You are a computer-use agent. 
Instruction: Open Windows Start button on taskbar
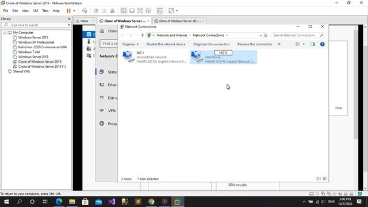6,202
